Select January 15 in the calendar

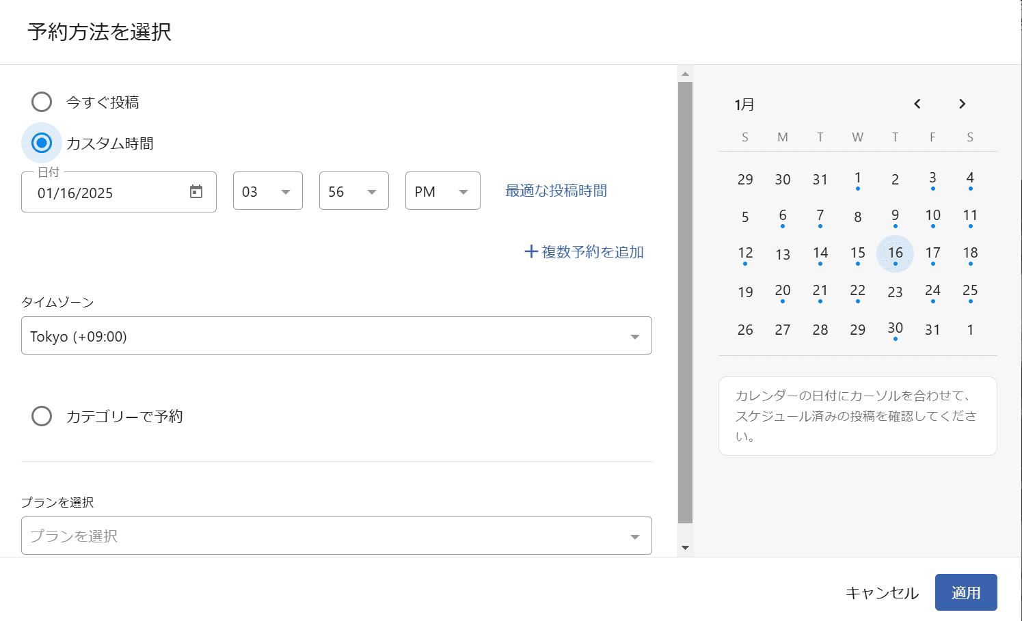click(858, 254)
